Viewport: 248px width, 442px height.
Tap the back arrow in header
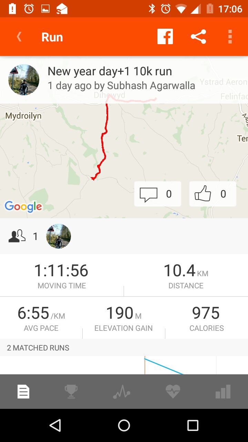(19, 37)
